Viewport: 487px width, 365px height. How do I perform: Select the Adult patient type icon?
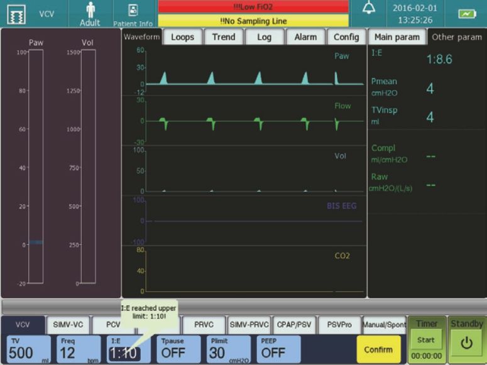click(90, 14)
